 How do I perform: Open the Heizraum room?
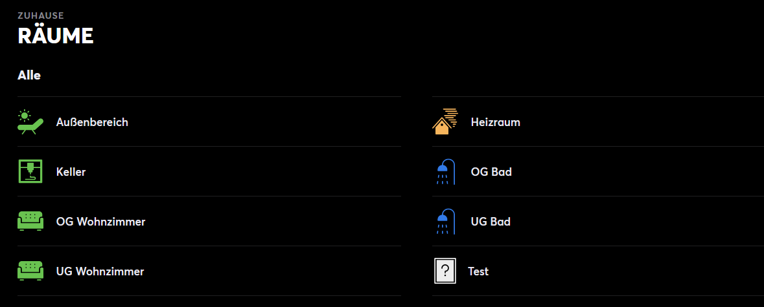click(x=495, y=122)
